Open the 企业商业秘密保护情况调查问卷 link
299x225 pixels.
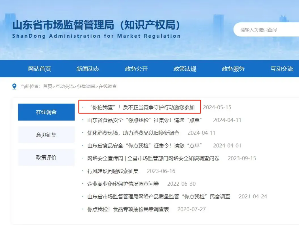(123, 184)
